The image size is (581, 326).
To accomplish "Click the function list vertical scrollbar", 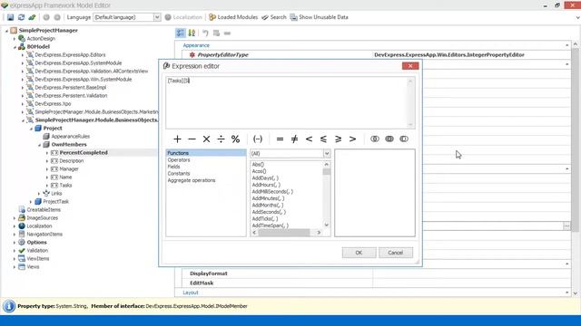I will point(327,194).
